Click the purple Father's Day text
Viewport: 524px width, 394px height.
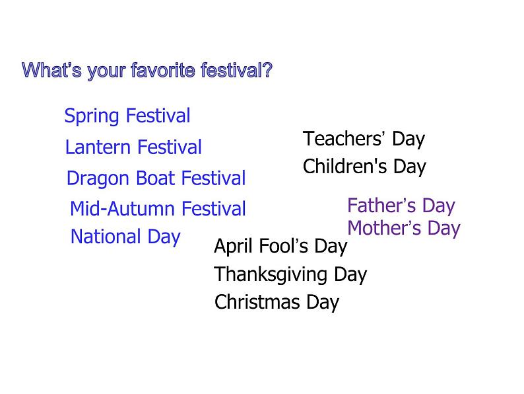click(x=401, y=206)
